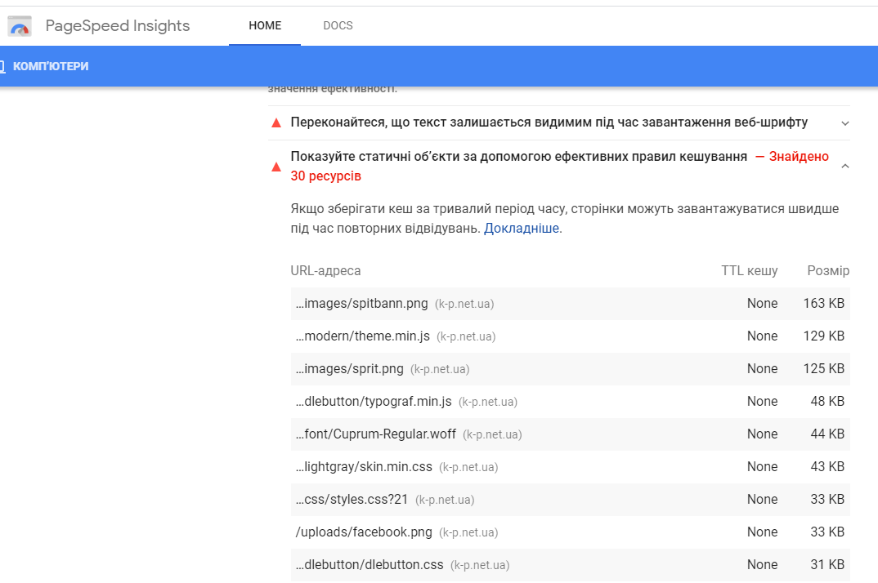This screenshot has width=878, height=583.
Task: Switch to the DOCS tab
Action: [x=338, y=25]
